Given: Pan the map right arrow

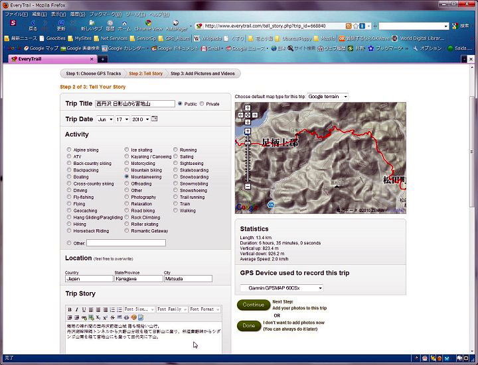Looking at the screenshot, I should (255, 115).
